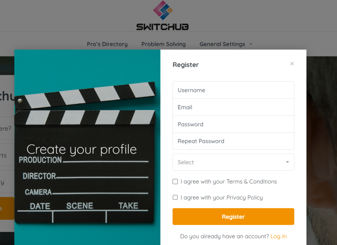Click into the Email field
This screenshot has width=337, height=245.
point(233,107)
